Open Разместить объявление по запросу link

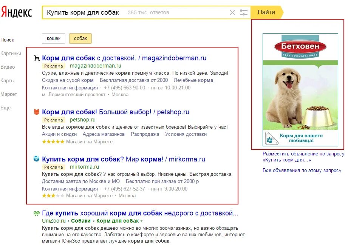point(303,157)
